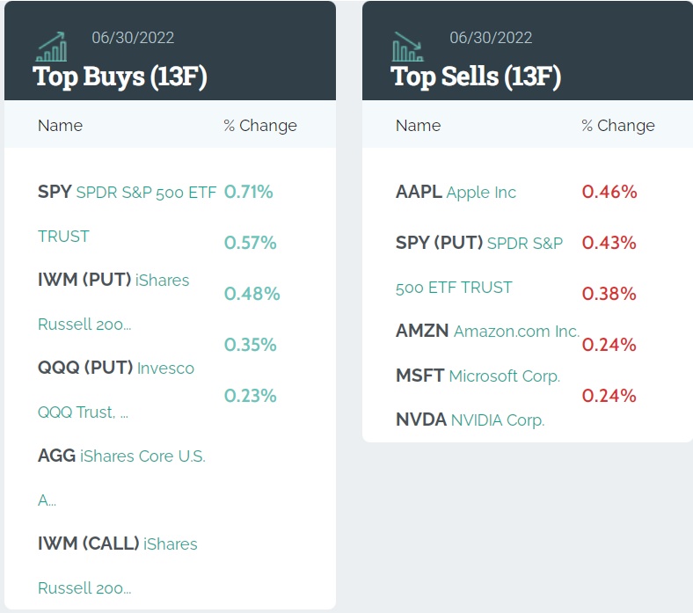Screen dimensions: 693x613
Task: Sort Top Buys by % Change column
Action: click(260, 126)
